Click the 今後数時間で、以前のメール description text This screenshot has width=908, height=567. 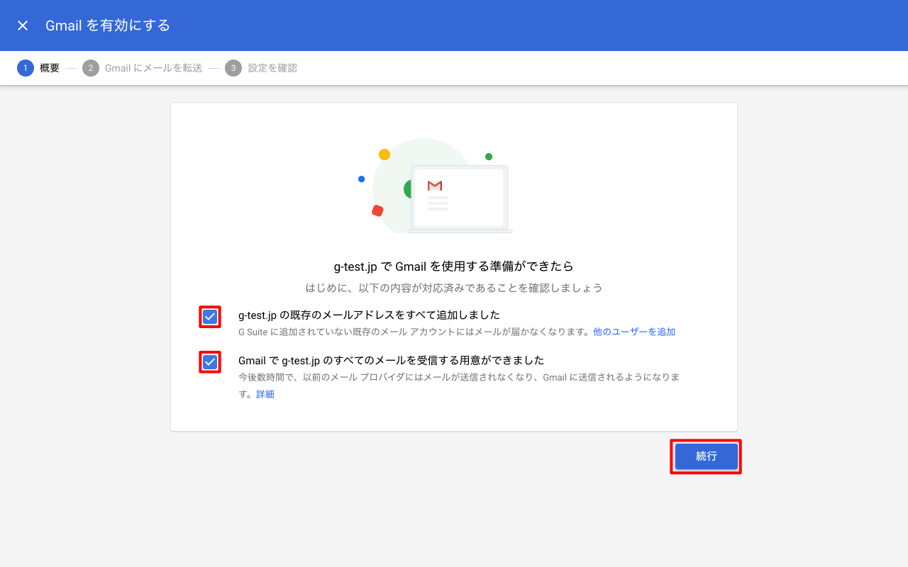[459, 386]
